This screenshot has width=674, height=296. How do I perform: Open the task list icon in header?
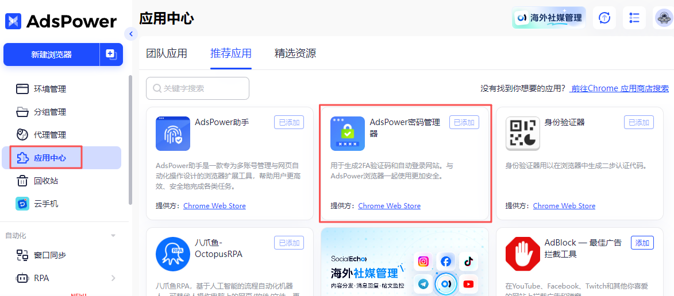coord(634,18)
